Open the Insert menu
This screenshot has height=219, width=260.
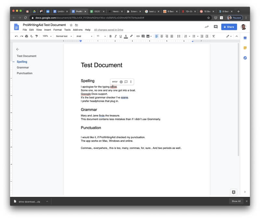tap(47, 30)
